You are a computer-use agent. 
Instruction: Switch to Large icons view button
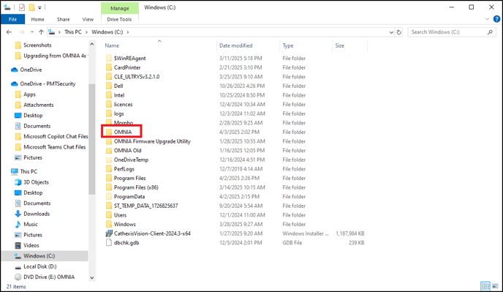pyautogui.click(x=495, y=285)
